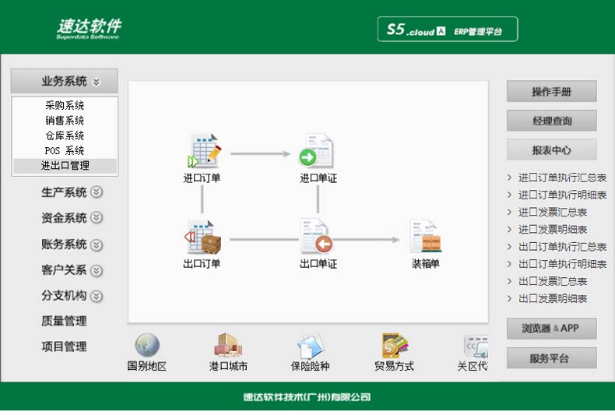Open the 出口单证 export document icon
This screenshot has height=415, width=615.
316,237
